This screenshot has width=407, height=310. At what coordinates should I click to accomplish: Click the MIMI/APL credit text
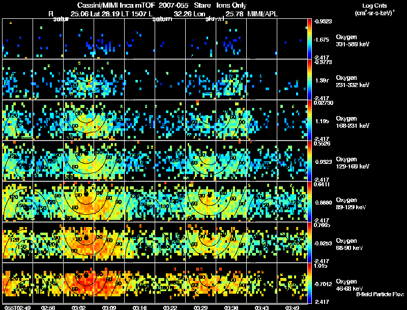click(263, 14)
